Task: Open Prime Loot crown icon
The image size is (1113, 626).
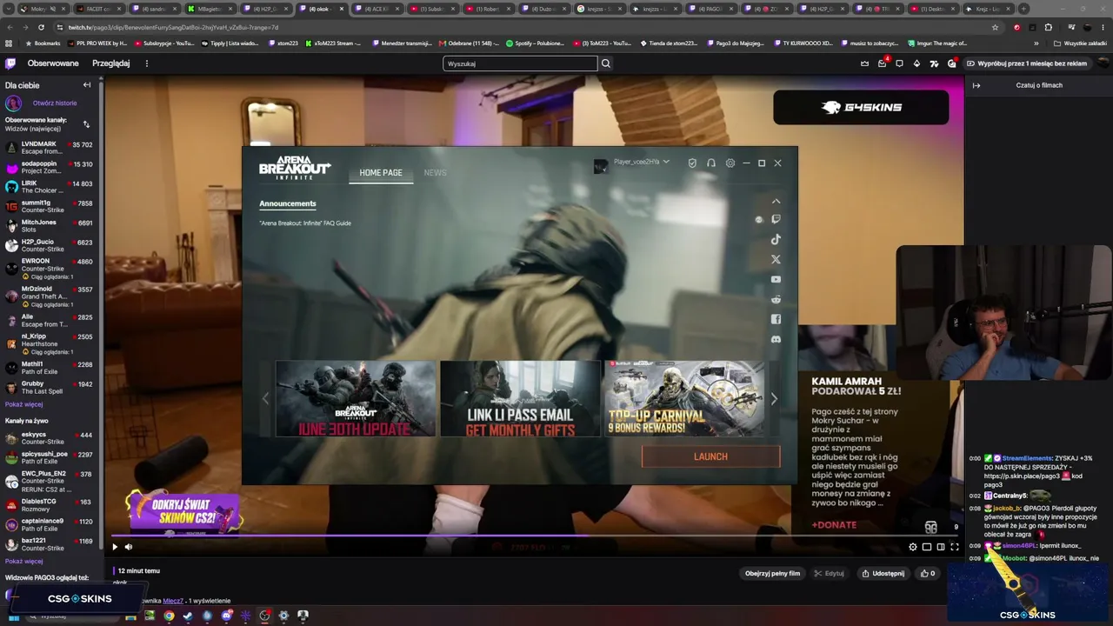Action: coord(864,63)
